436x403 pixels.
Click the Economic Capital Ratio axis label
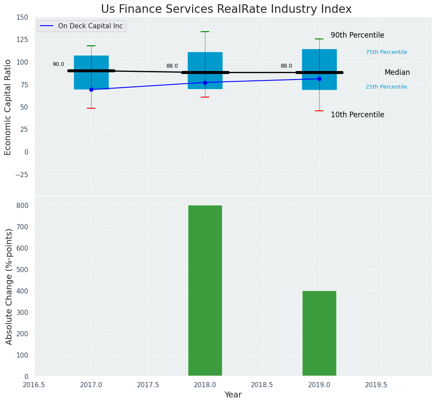(8, 107)
